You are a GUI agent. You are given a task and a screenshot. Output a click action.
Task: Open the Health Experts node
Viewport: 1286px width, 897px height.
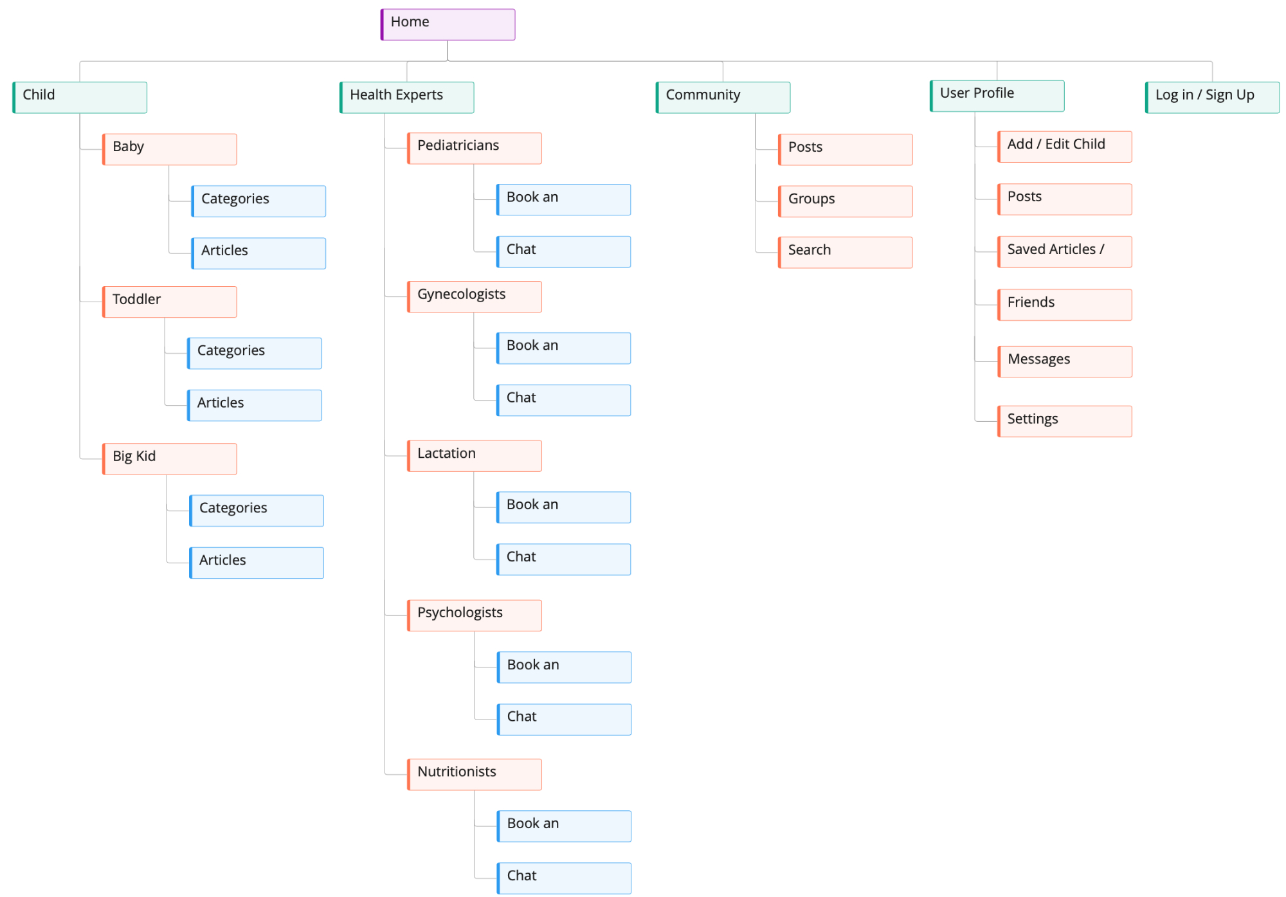[406, 97]
